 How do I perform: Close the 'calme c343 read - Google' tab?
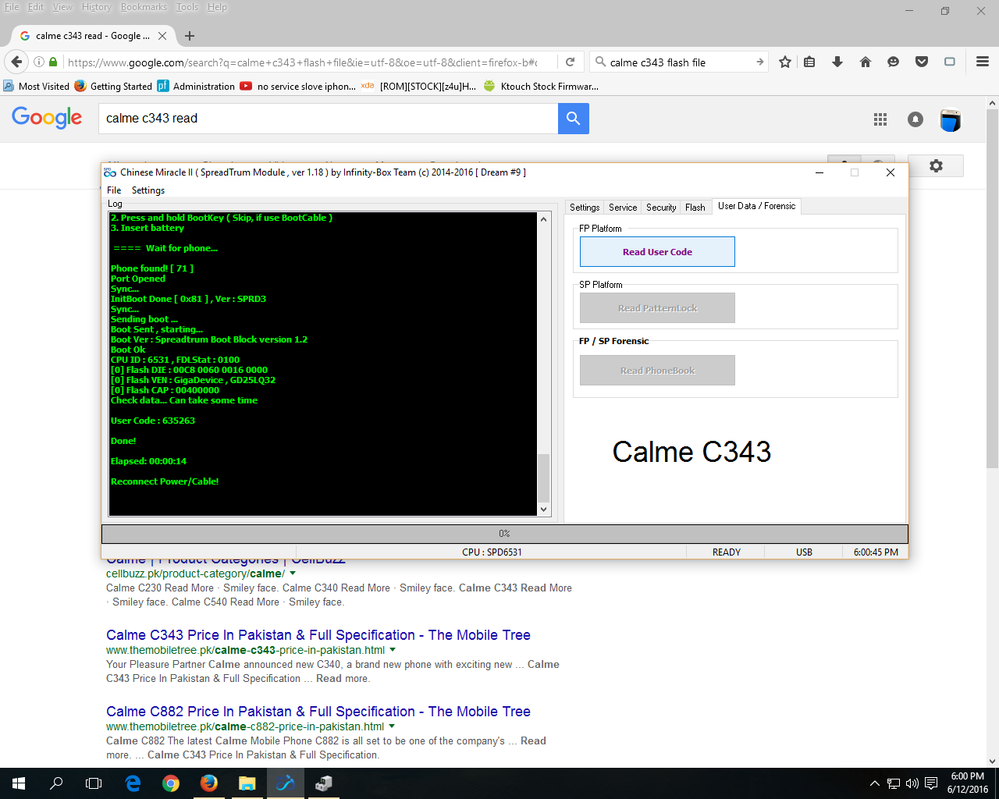pyautogui.click(x=162, y=36)
